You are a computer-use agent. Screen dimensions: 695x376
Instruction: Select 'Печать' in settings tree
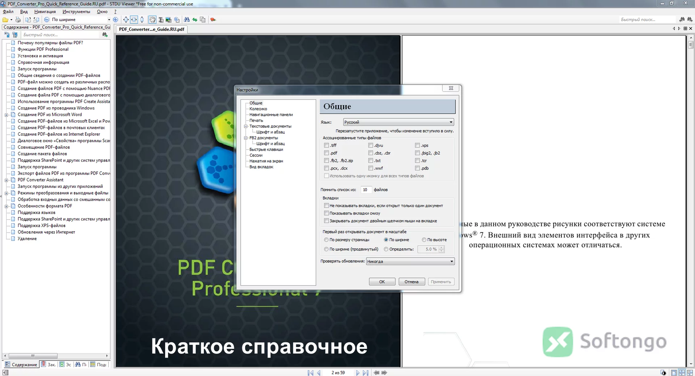click(256, 121)
